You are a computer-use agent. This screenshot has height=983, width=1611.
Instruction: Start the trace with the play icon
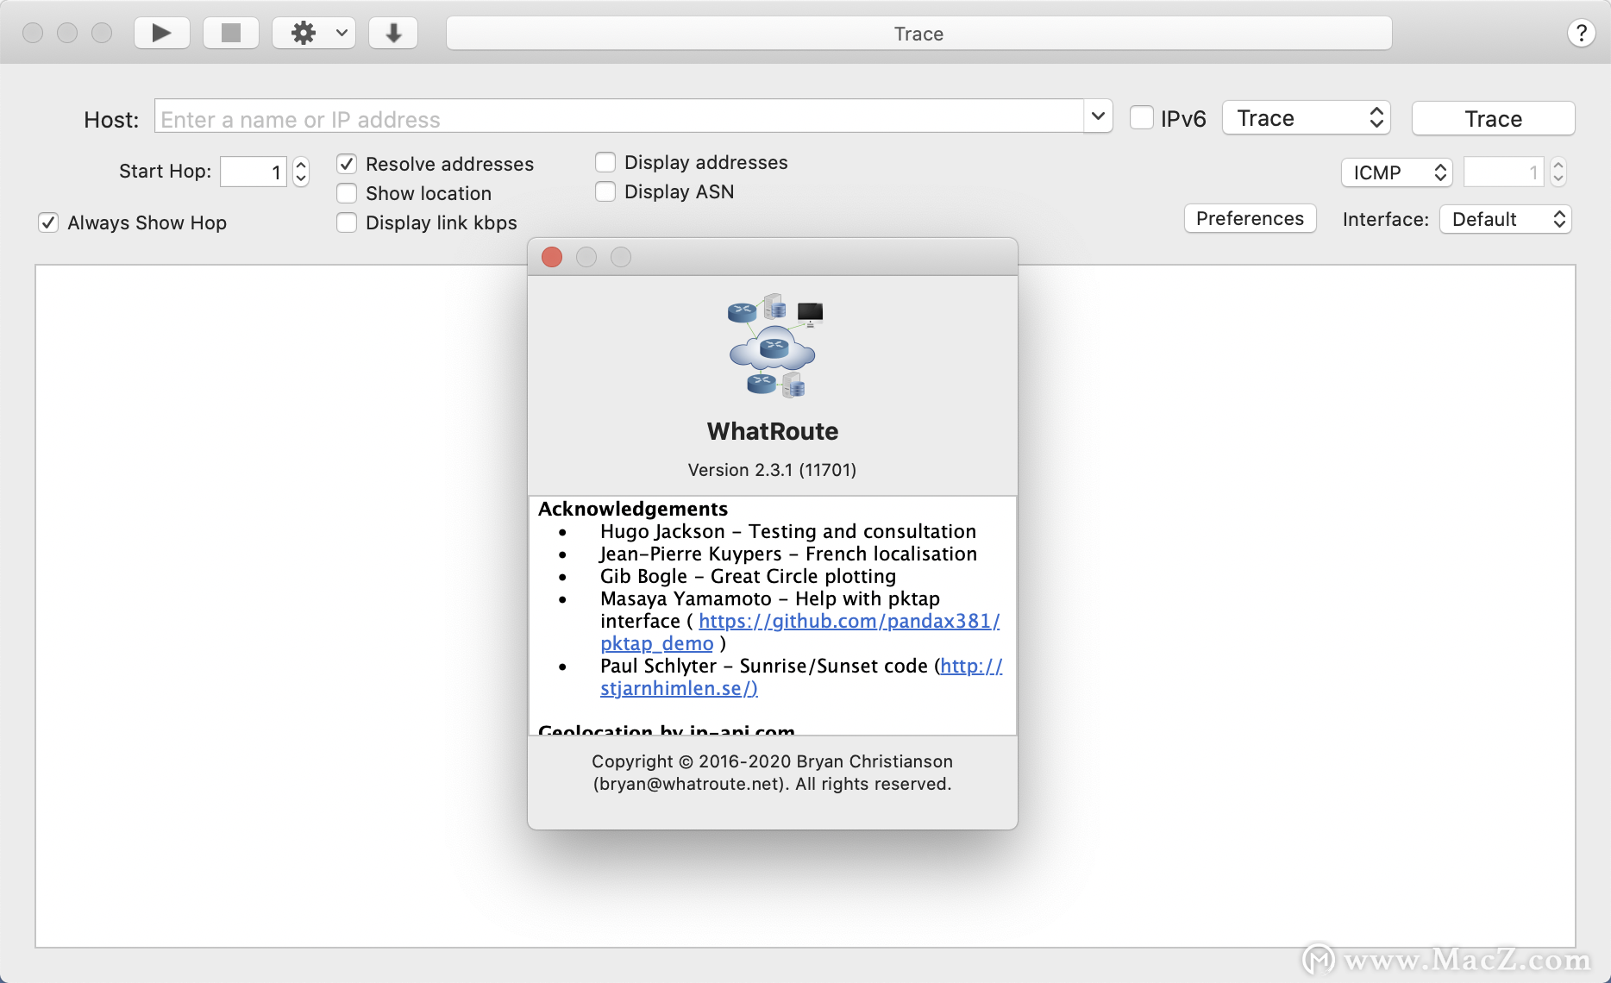[x=161, y=33]
